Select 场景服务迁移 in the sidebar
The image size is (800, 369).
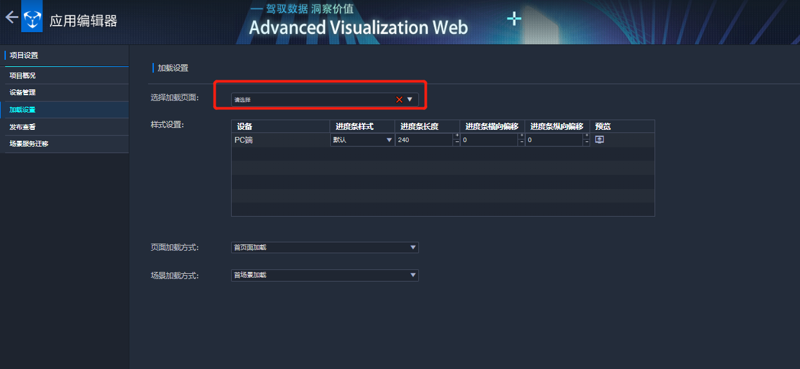pyautogui.click(x=64, y=144)
